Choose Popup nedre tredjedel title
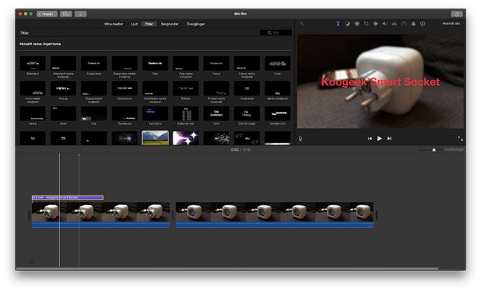 pyautogui.click(x=94, y=88)
